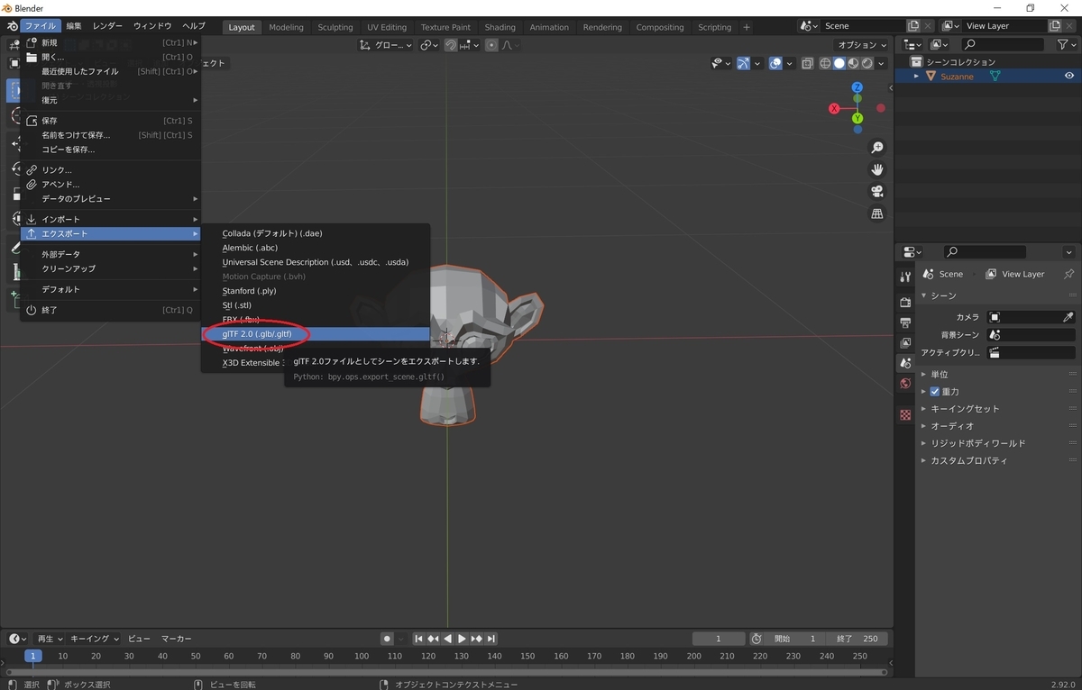
Task: Toggle the use preview range clock button
Action: point(756,639)
